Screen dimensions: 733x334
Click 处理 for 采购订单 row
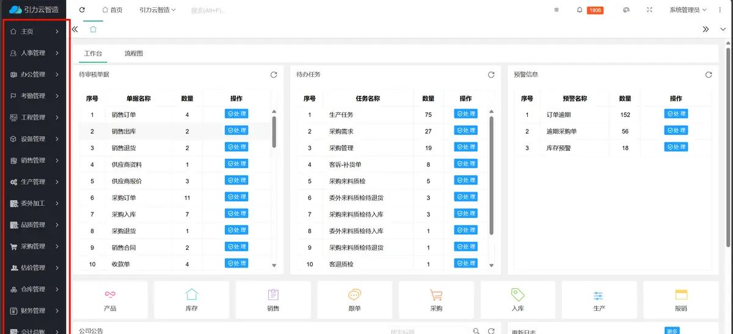click(236, 197)
